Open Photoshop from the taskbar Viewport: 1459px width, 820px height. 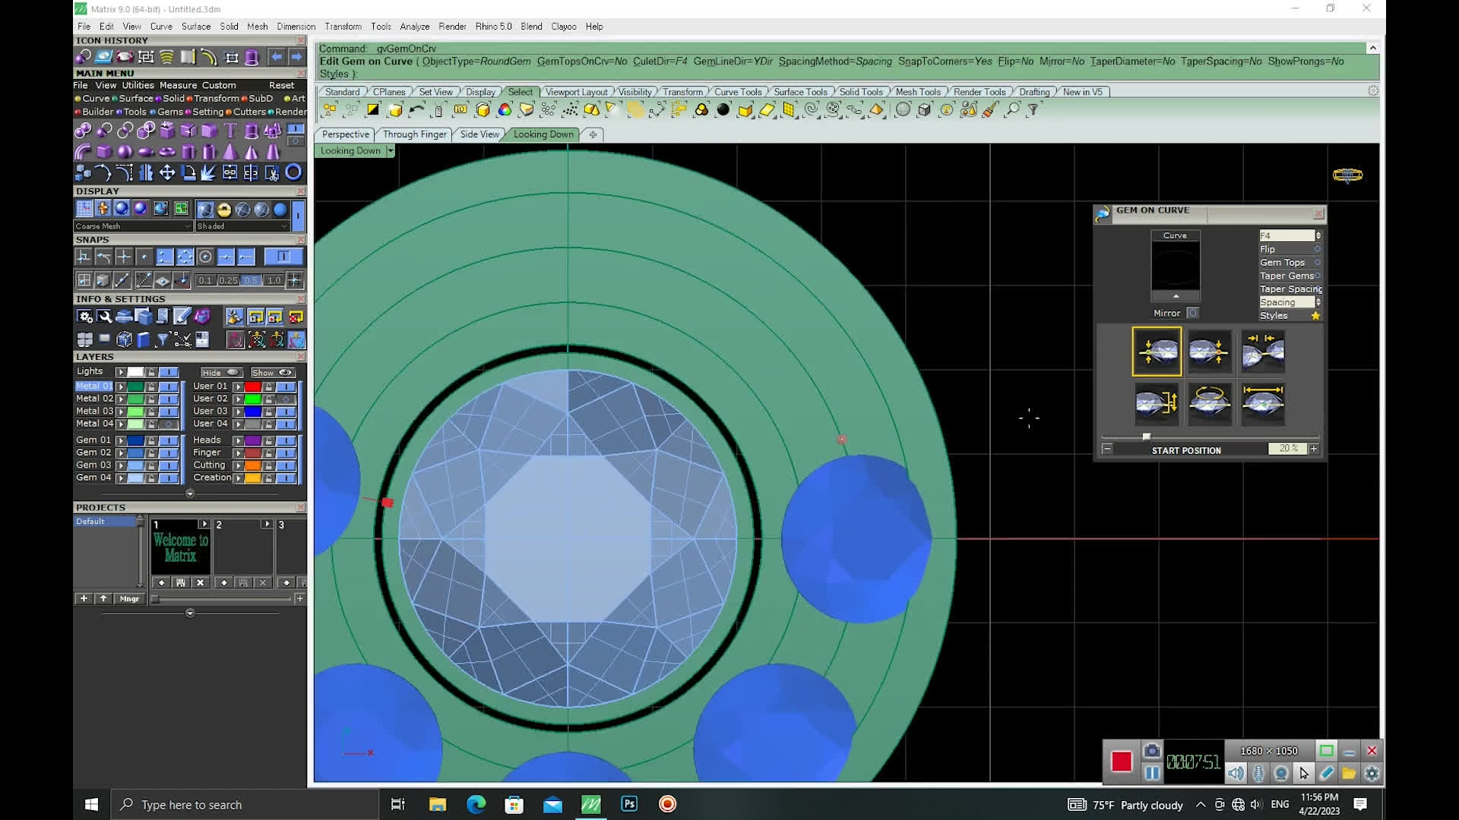click(x=629, y=804)
